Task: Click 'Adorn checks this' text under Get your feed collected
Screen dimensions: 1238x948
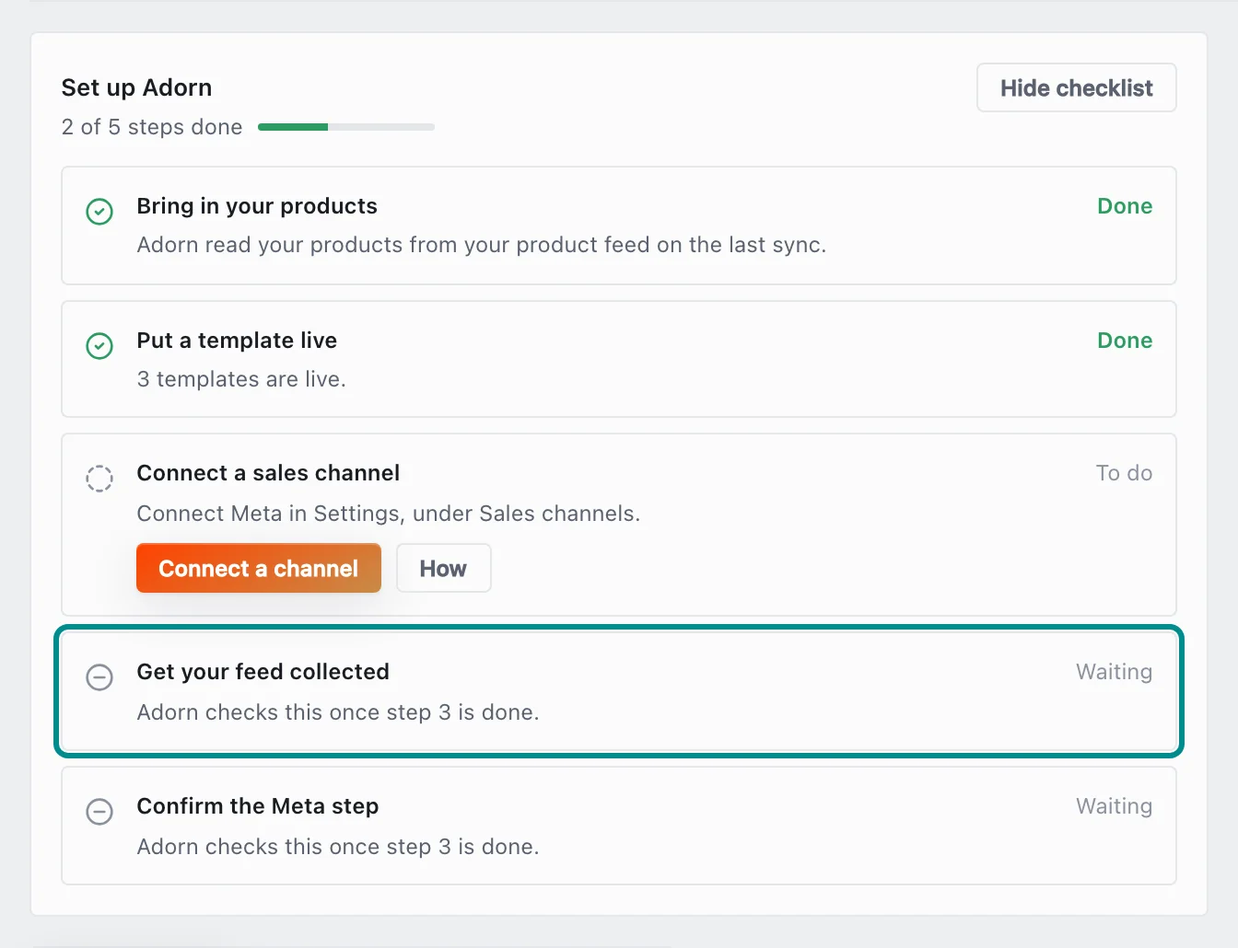Action: (338, 712)
